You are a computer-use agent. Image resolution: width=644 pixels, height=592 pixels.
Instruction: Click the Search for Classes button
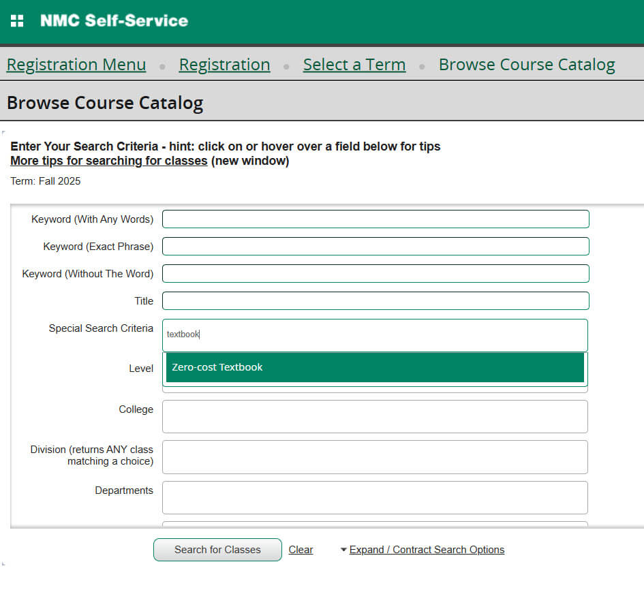(x=217, y=549)
